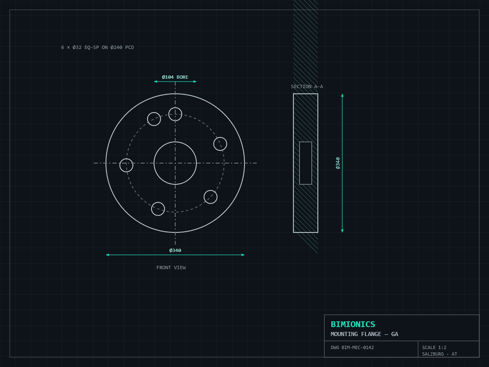The image size is (489, 367).
Task: Select the bore slot rectangle in Section A-A
Action: click(306, 163)
